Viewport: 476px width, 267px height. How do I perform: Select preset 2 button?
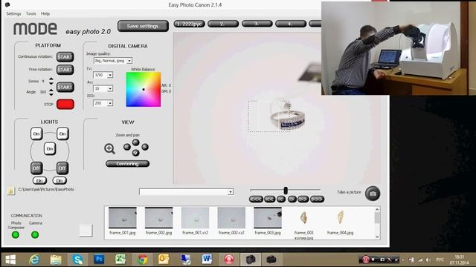click(x=223, y=24)
